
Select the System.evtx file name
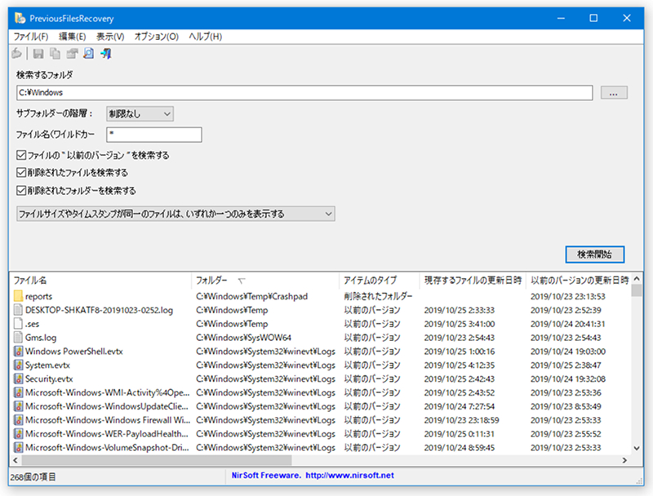coord(47,365)
